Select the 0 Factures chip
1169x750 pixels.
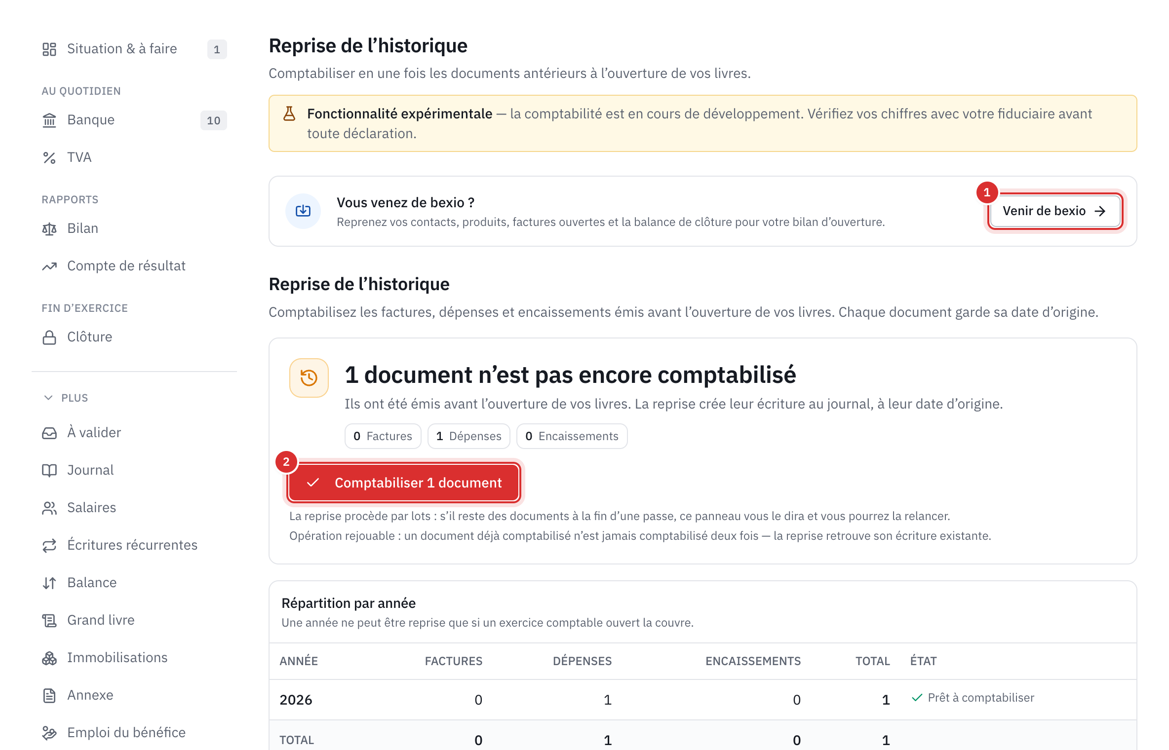383,436
